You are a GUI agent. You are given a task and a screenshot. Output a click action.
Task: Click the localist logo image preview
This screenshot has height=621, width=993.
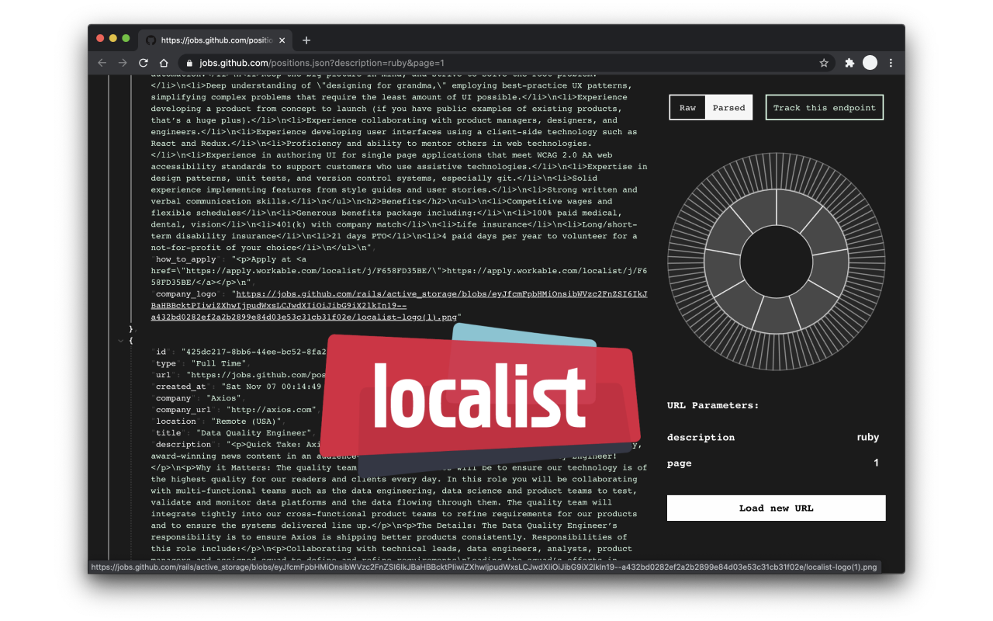[x=479, y=401]
